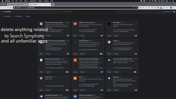
Task: Enable the Dashlane Password Manager toggle
Action: [67, 72]
